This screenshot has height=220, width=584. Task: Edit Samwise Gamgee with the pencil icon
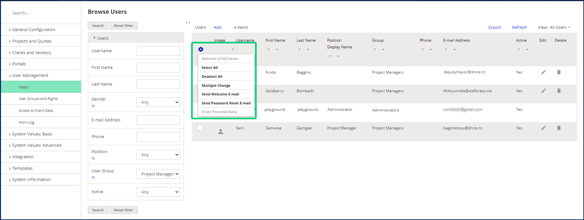544,128
